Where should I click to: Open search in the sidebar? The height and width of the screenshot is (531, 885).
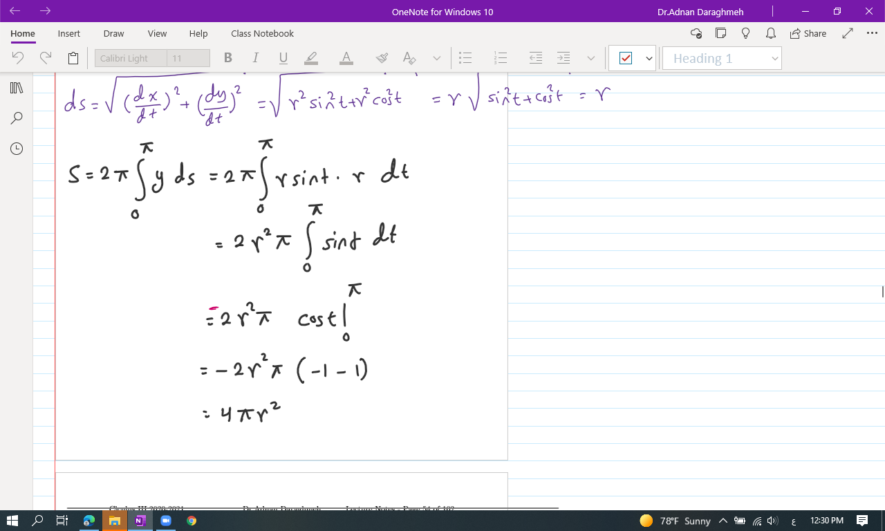(x=17, y=118)
